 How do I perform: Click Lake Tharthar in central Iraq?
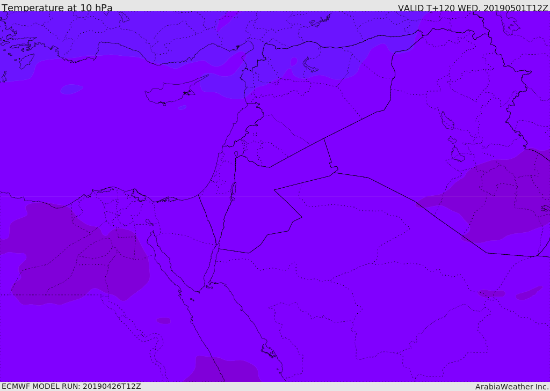point(447,121)
